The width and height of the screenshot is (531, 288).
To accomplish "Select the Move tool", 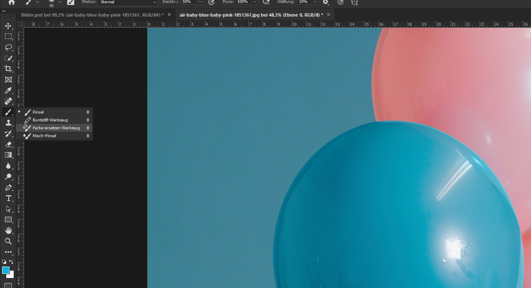I will pos(8,26).
